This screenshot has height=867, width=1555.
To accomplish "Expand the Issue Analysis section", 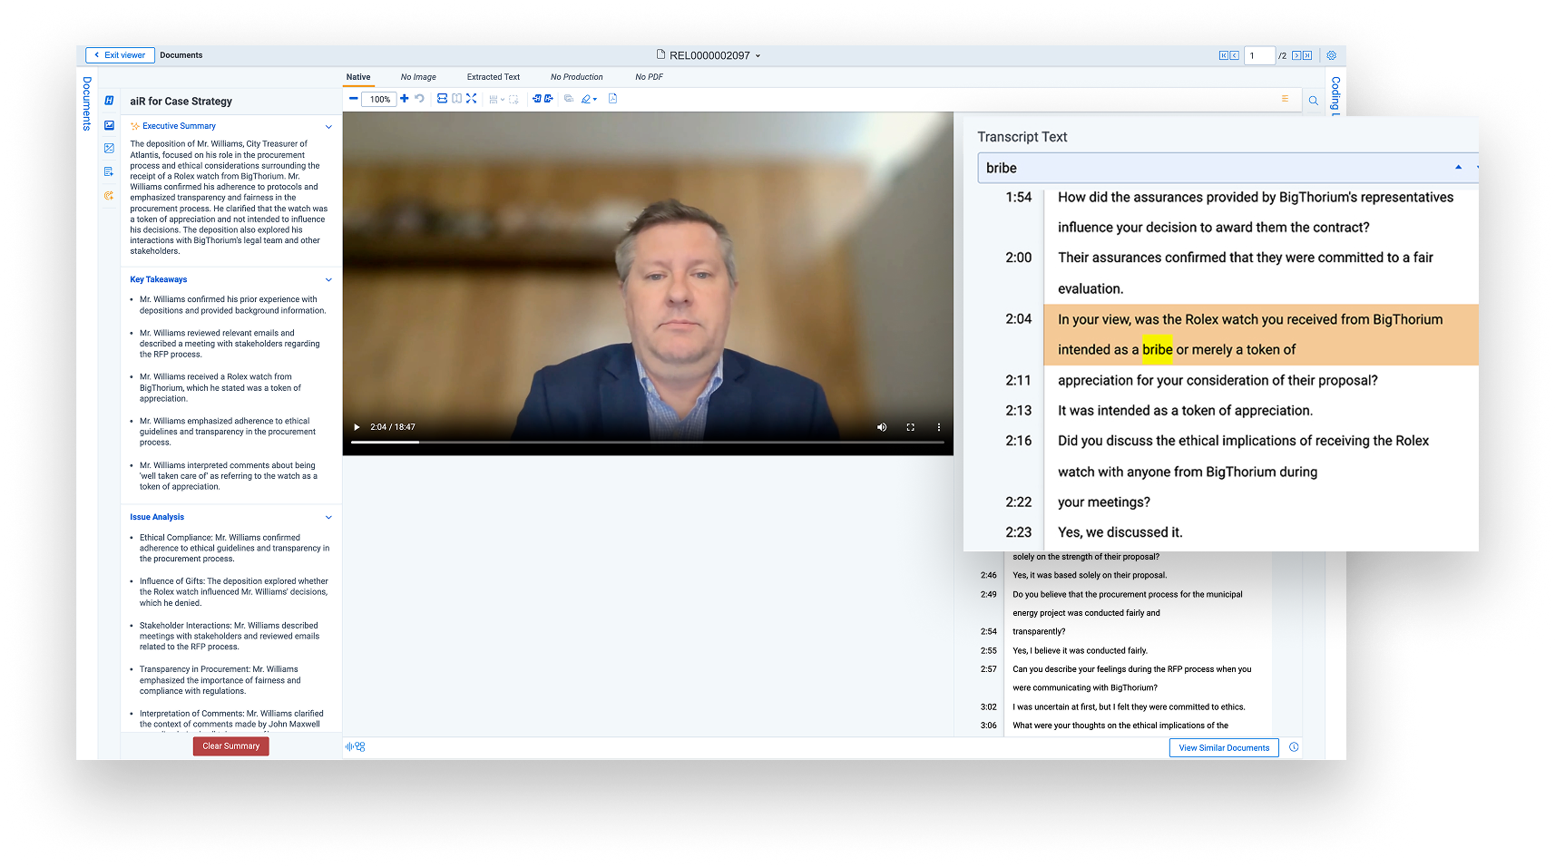I will click(328, 517).
